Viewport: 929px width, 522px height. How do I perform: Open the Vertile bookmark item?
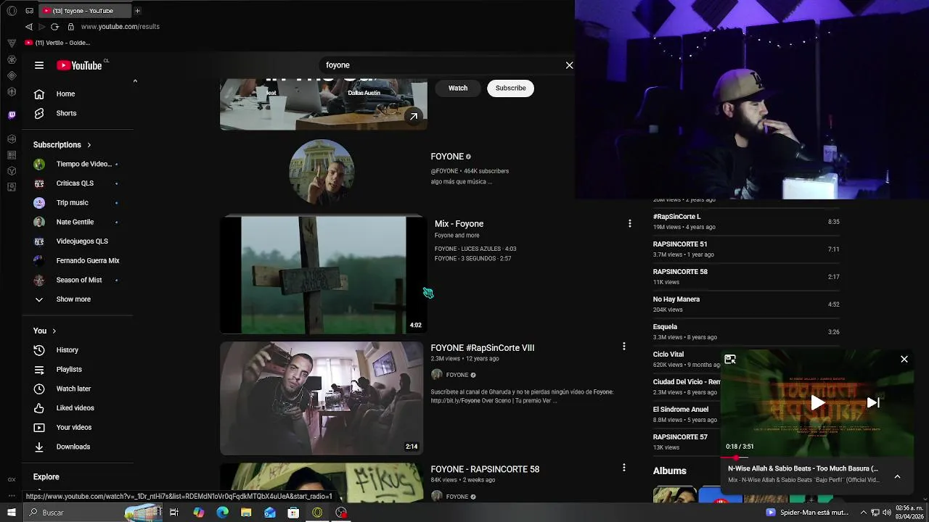click(x=57, y=43)
